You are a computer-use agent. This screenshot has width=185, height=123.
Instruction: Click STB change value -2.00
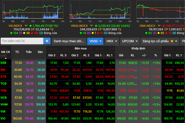pos(145,77)
